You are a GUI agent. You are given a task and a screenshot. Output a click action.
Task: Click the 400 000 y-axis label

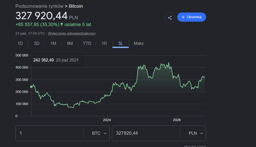point(22,67)
